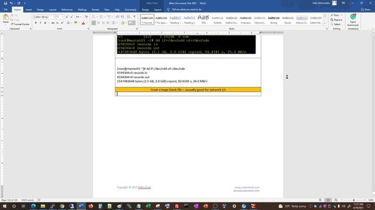This screenshot has width=375, height=210.
Task: Toggle Bold formatting
Action: click(36, 23)
